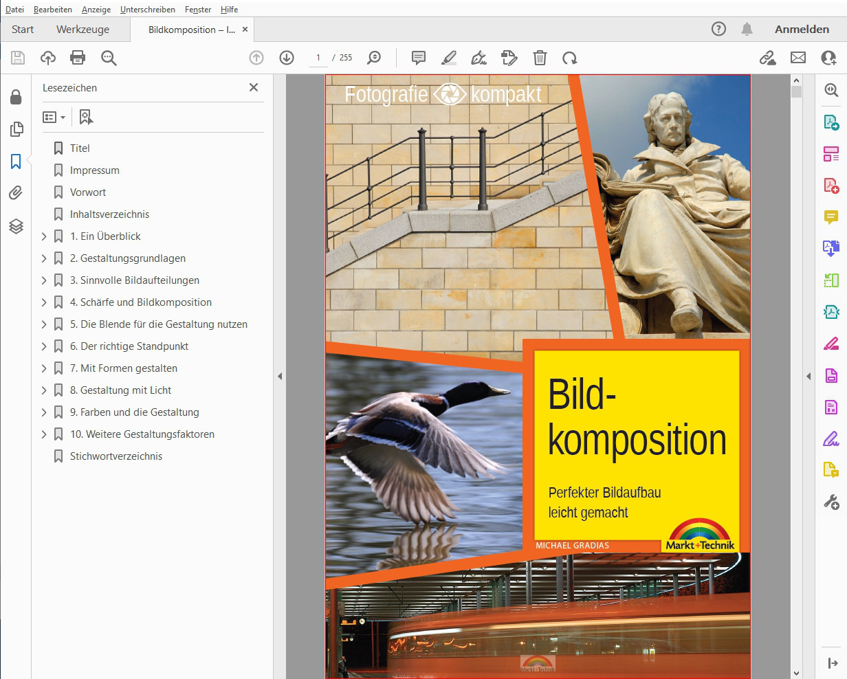The image size is (847, 679).
Task: Collapse the left navigation pane
Action: (x=280, y=376)
